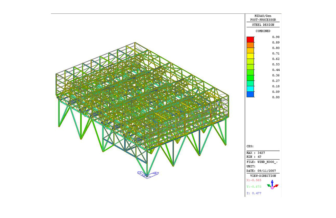Select the 0.00 legend value
Viewport: 336px width, 218px height.
[276, 97]
